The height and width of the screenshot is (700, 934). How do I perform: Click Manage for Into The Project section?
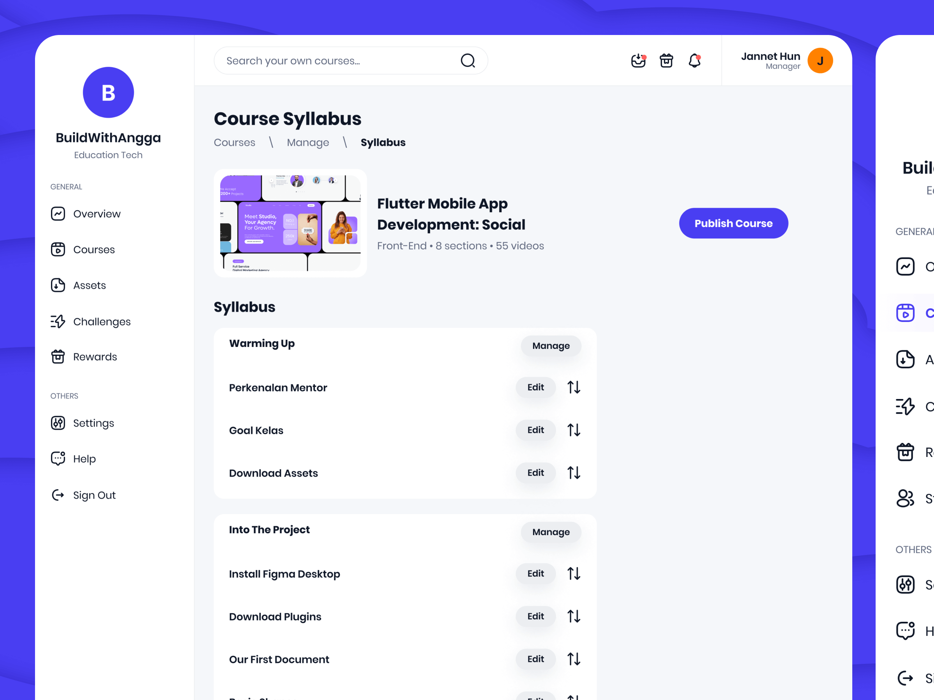[551, 532]
